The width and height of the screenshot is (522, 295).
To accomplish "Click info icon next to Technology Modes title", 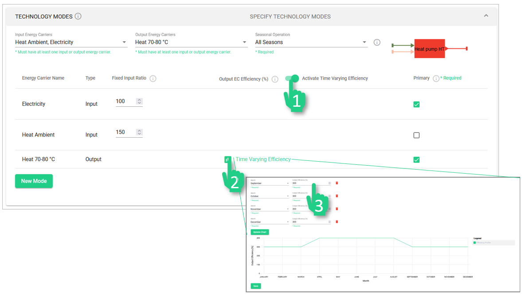I will coord(78,16).
